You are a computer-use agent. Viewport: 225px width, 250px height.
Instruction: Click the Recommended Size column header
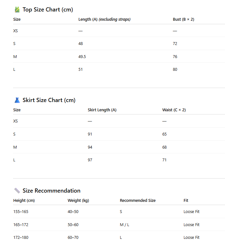point(138,201)
